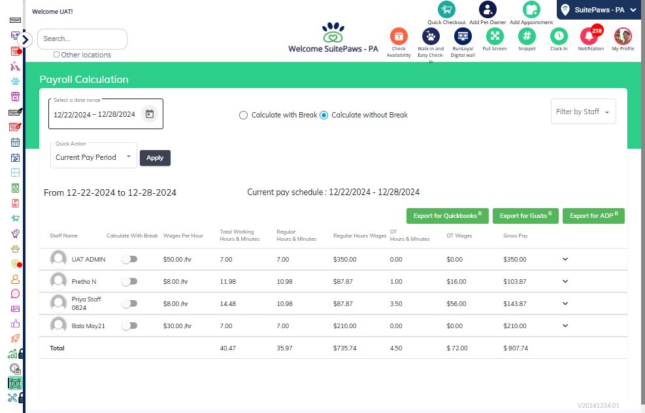Open Notification bell with 218 badge
The width and height of the screenshot is (645, 413).
pos(589,37)
